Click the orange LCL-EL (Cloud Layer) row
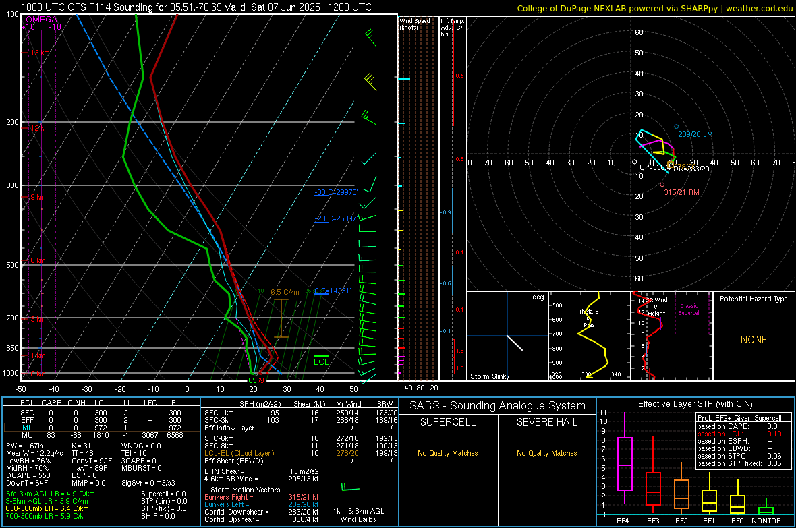796x528 pixels. pos(301,453)
